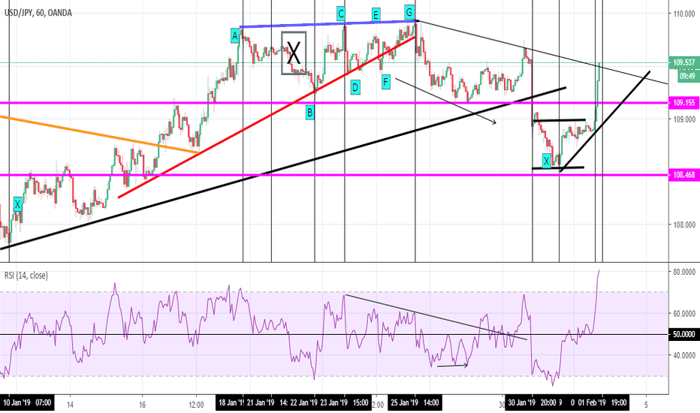Select the cyan A marker label
Image resolution: width=700 pixels, height=413 pixels.
click(235, 36)
